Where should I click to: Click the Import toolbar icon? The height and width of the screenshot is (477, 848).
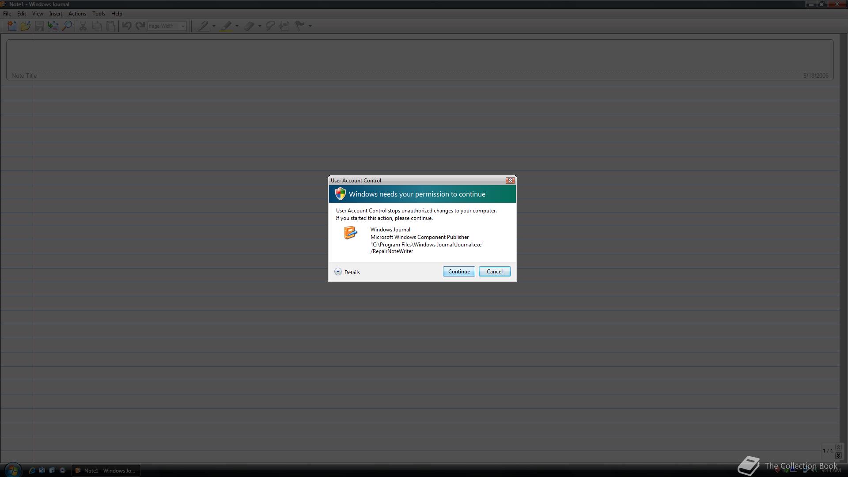click(53, 26)
